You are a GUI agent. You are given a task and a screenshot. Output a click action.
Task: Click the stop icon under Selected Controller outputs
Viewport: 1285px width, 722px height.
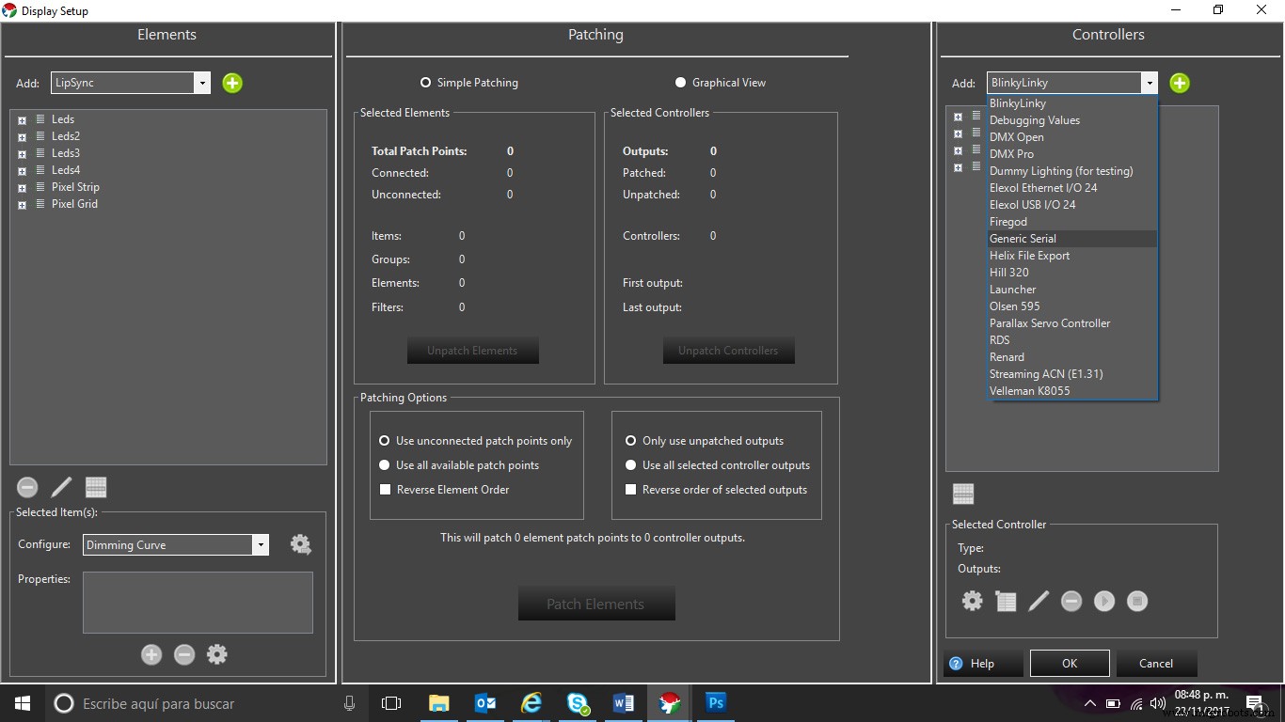click(x=1137, y=601)
